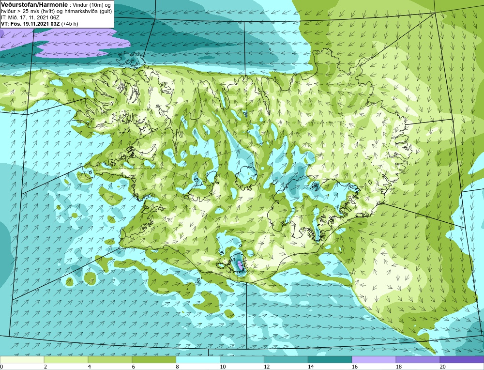Click the 12–14 m/s teal legend swatch
This screenshot has height=370, width=484.
(x=286, y=359)
